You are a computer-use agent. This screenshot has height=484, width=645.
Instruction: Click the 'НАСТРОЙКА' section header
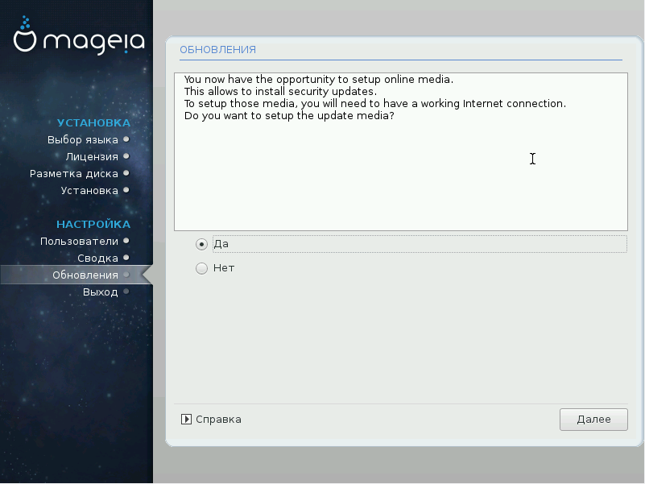coord(93,224)
